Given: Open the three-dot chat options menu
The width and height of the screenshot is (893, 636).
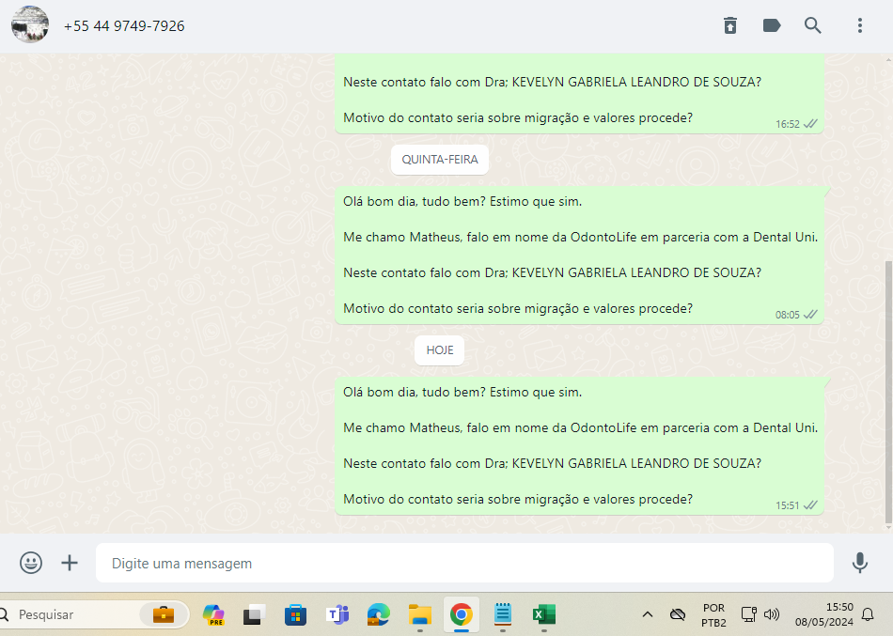Looking at the screenshot, I should (x=859, y=25).
